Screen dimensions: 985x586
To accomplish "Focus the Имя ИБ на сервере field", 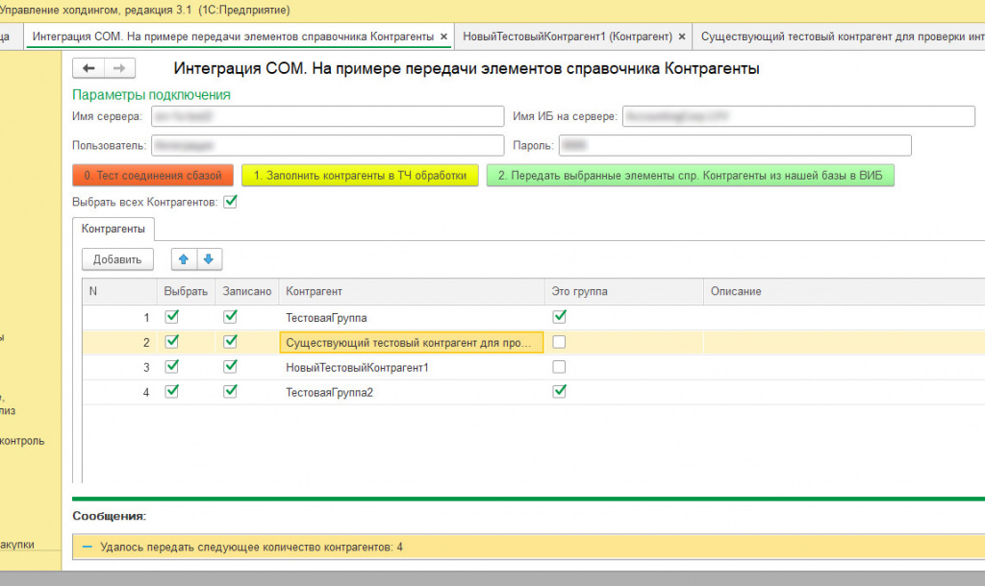I will (x=798, y=116).
